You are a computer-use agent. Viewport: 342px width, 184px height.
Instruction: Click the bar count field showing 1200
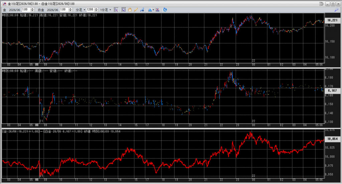point(90,10)
